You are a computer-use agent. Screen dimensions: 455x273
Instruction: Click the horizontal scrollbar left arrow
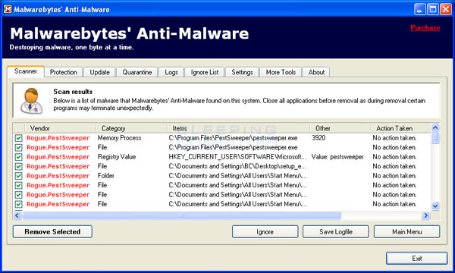pyautogui.click(x=17, y=215)
